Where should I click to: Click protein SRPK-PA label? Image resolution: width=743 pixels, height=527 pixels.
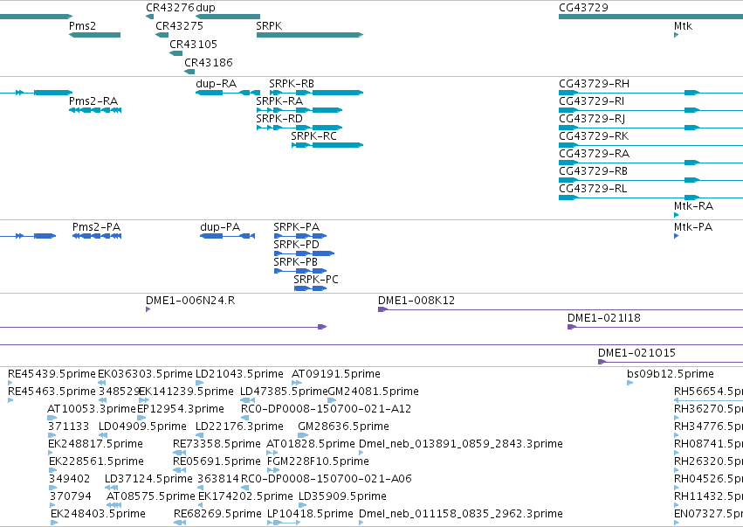tap(297, 227)
